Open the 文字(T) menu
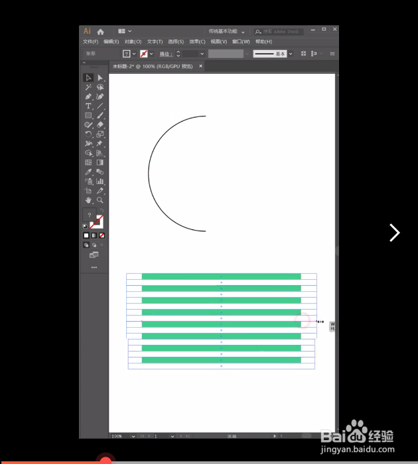This screenshot has height=464, width=418. coord(155,42)
